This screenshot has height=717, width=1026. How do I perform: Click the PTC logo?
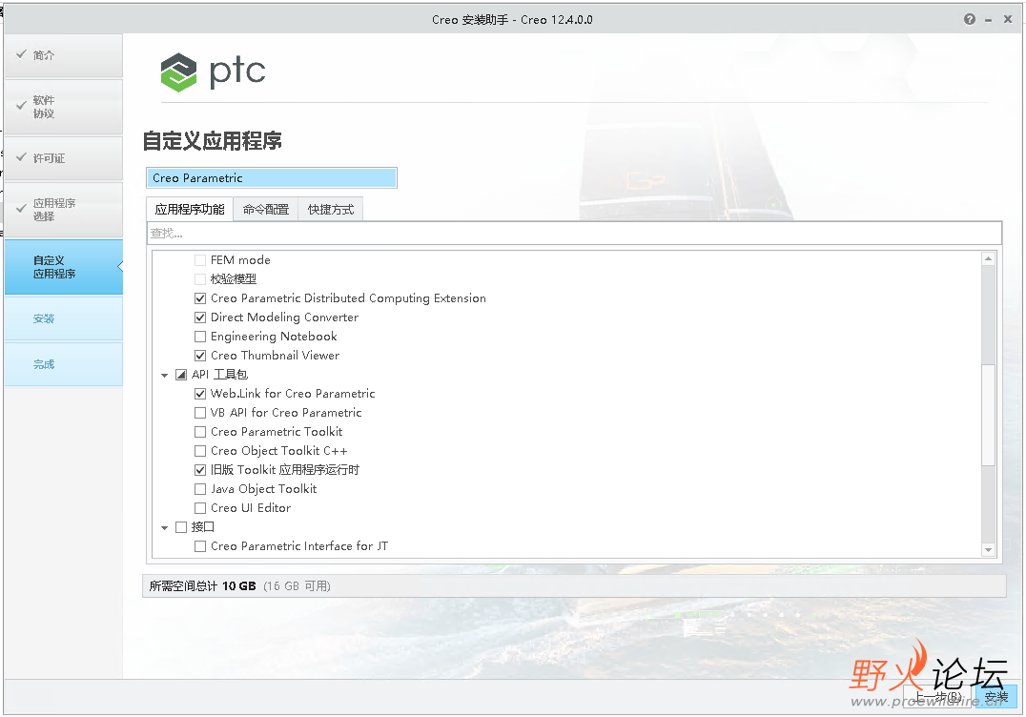214,72
